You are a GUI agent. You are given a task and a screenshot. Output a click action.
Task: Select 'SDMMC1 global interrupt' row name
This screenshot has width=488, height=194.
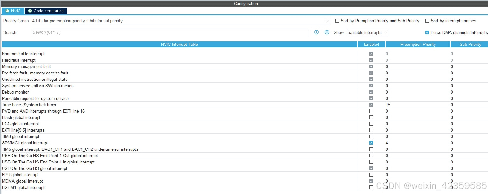(25, 143)
